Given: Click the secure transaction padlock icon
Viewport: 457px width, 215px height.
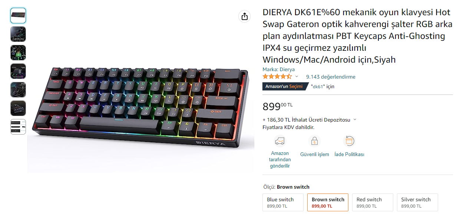Looking at the screenshot, I should [x=314, y=141].
